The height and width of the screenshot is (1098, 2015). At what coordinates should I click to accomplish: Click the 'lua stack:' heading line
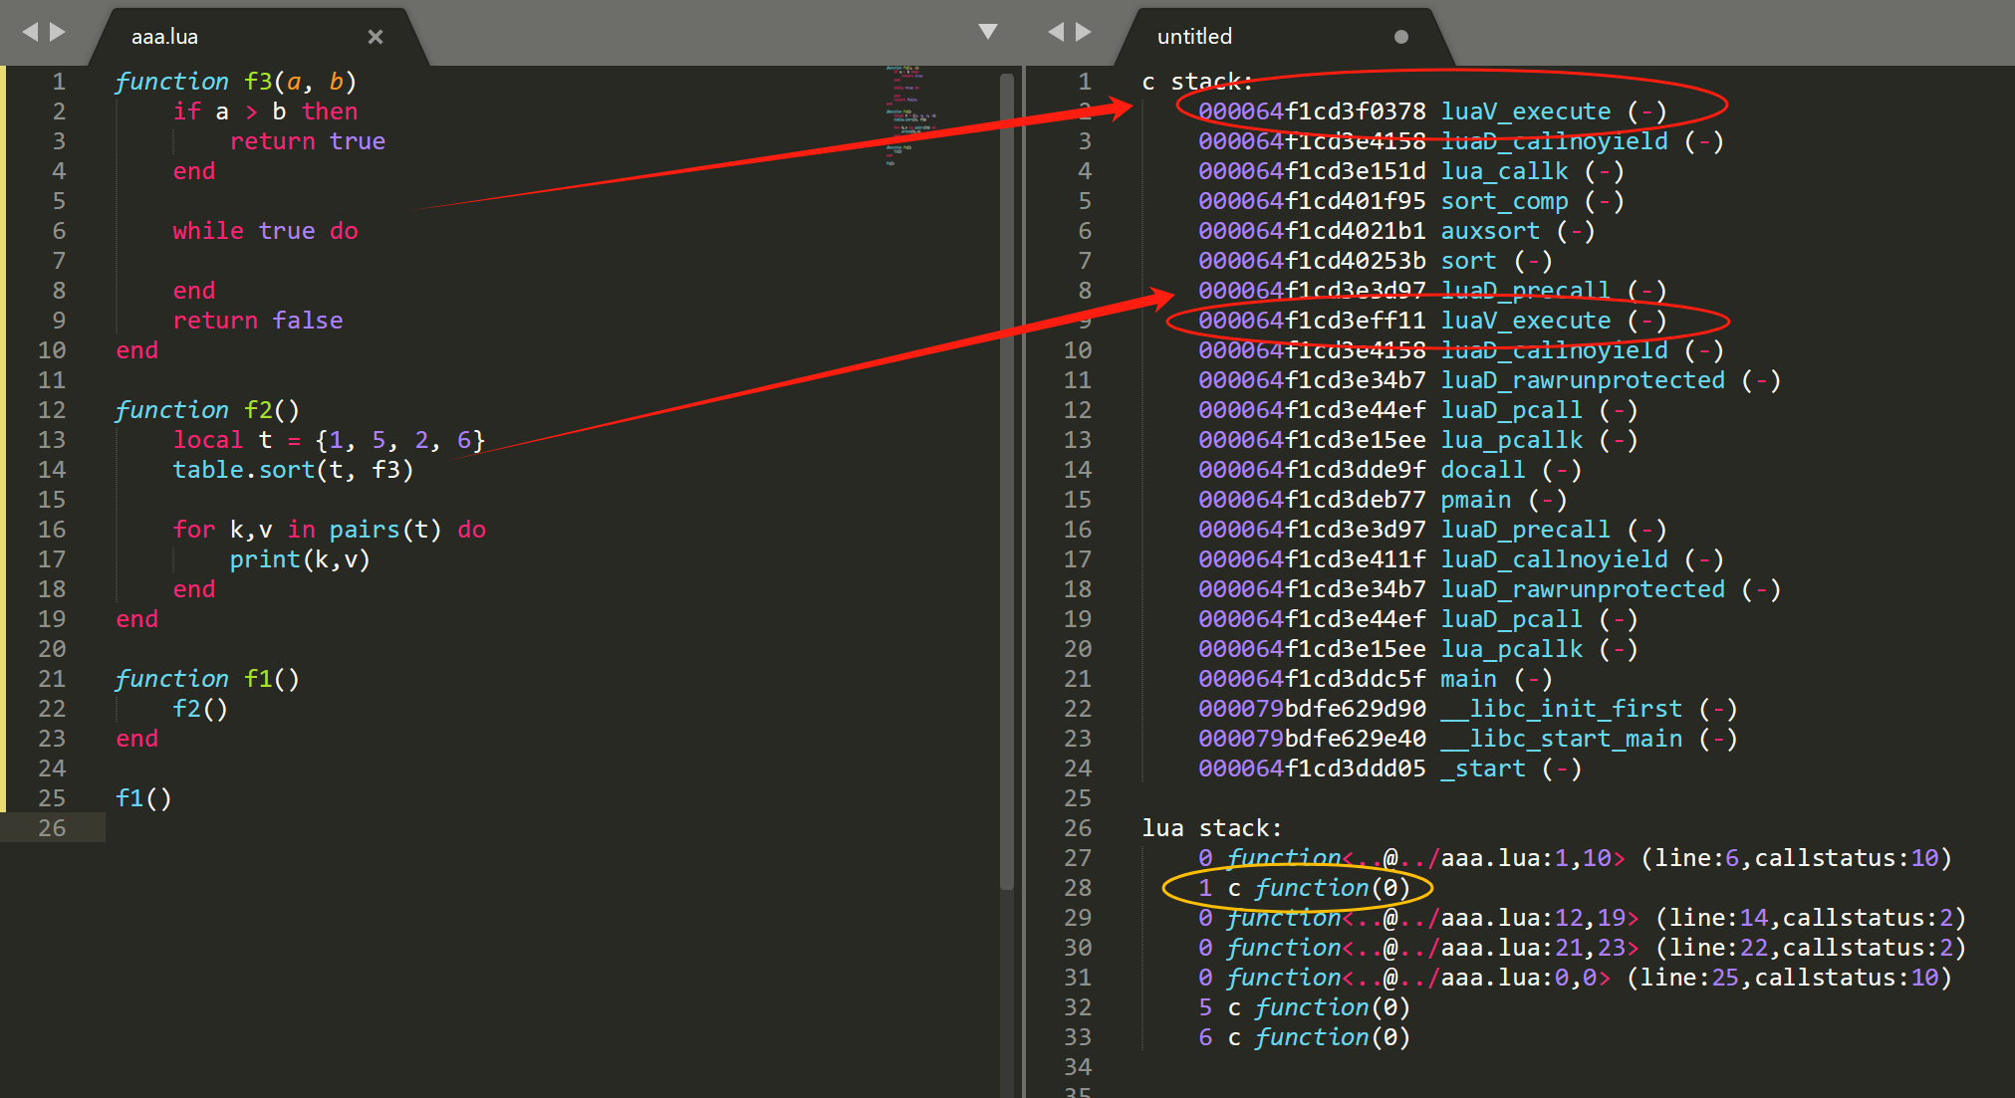[1211, 828]
